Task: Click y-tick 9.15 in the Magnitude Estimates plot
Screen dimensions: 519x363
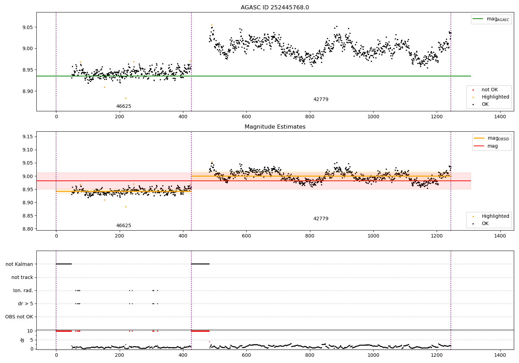Action: [x=28, y=137]
